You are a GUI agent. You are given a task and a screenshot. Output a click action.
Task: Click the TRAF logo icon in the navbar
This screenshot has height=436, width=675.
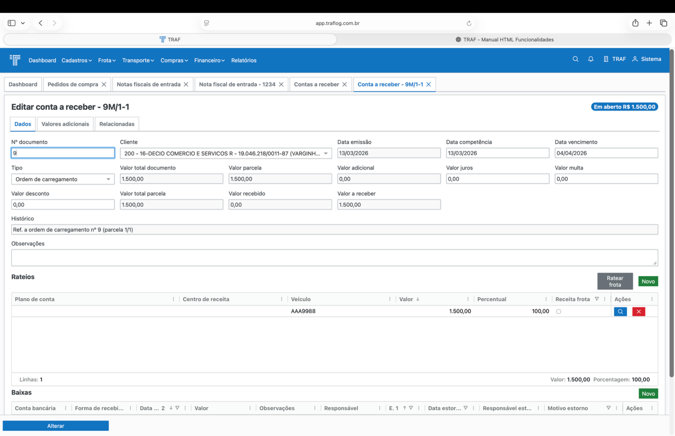[15, 60]
